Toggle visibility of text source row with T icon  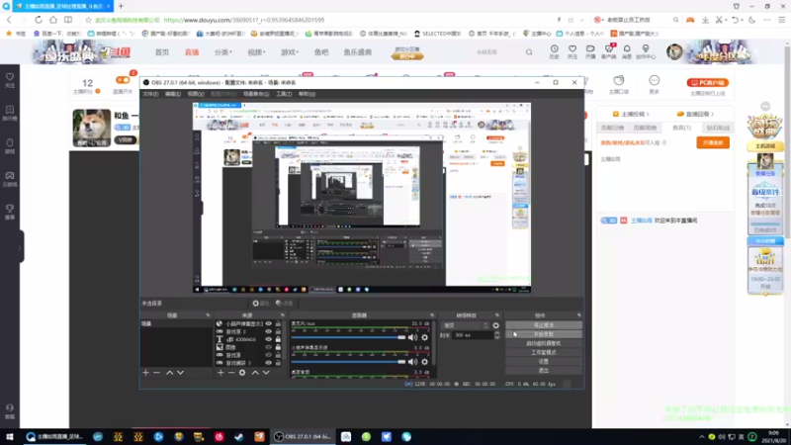pyautogui.click(x=268, y=339)
